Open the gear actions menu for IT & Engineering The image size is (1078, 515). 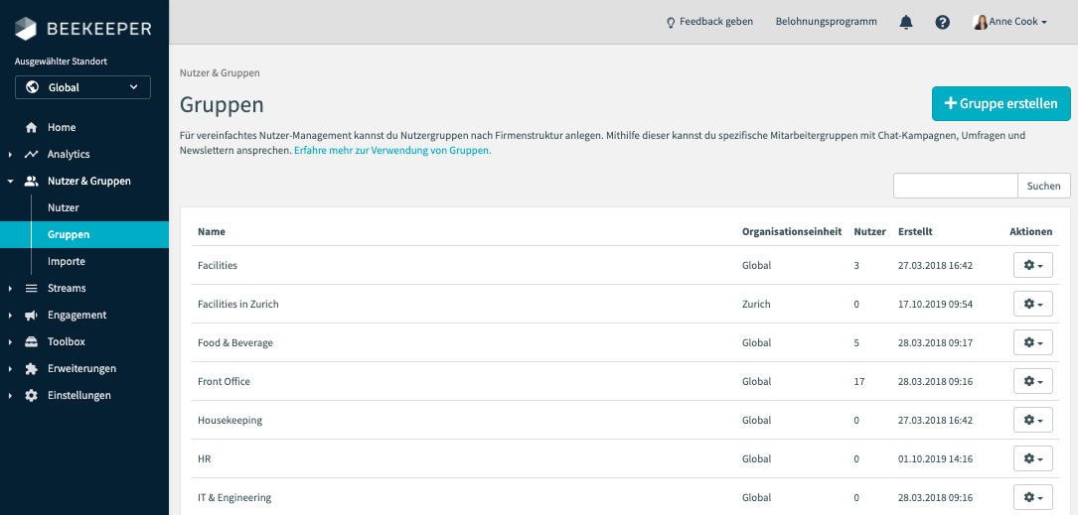pyautogui.click(x=1032, y=497)
